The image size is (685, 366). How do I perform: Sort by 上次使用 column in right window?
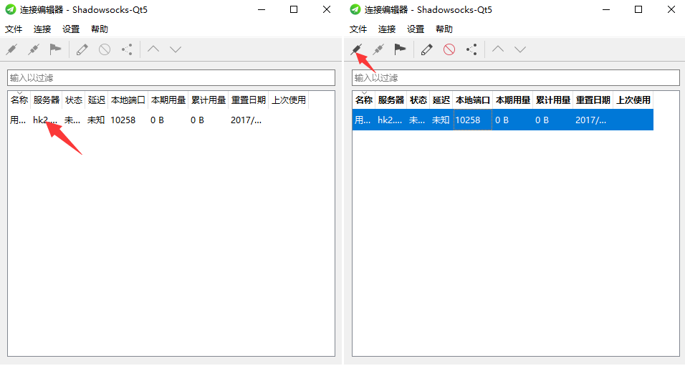pos(633,100)
